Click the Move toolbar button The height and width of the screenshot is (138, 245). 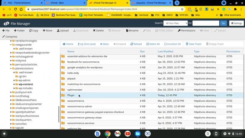click(x=47, y=31)
